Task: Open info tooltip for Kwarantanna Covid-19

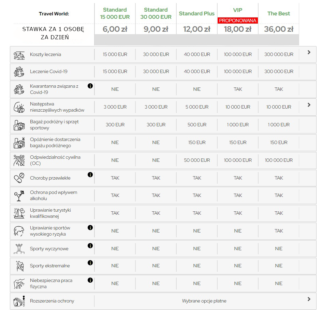Action: pyautogui.click(x=90, y=86)
